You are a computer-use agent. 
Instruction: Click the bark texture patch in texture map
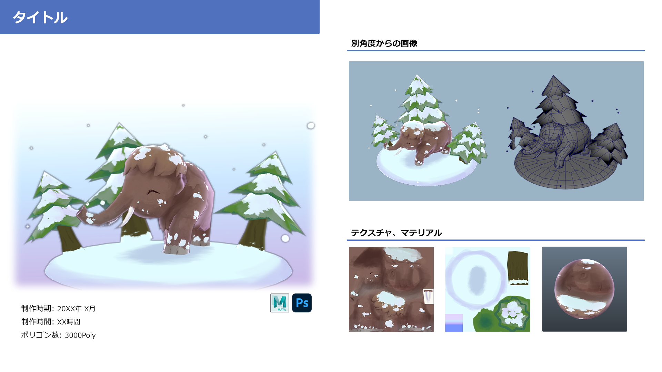click(x=518, y=268)
